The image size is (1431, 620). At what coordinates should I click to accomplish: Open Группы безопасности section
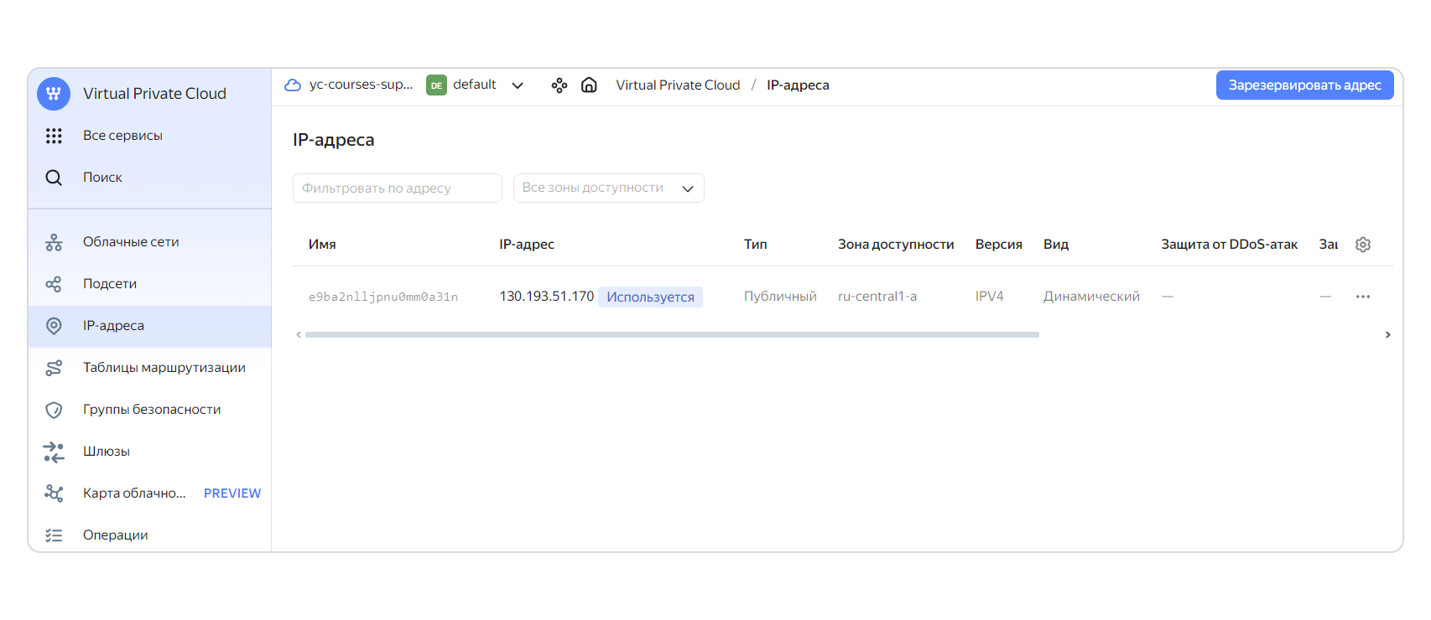[x=150, y=410]
